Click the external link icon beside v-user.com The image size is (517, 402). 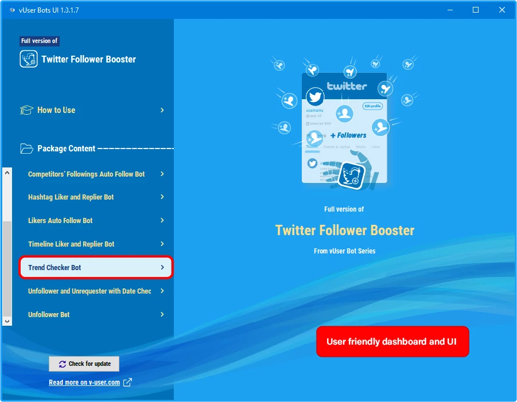[x=127, y=383]
